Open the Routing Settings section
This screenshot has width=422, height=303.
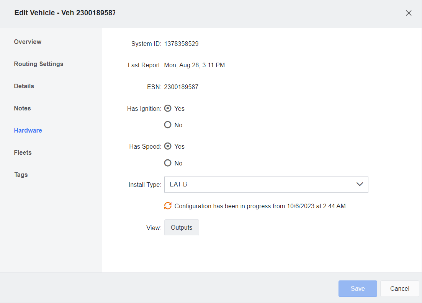tap(38, 64)
